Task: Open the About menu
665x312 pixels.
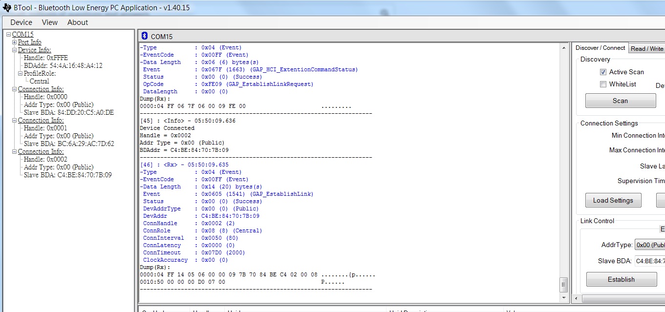Action: click(x=78, y=22)
